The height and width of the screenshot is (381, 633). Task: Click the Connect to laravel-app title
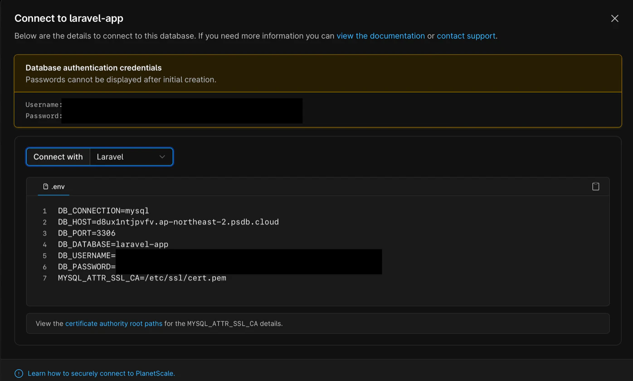point(69,18)
